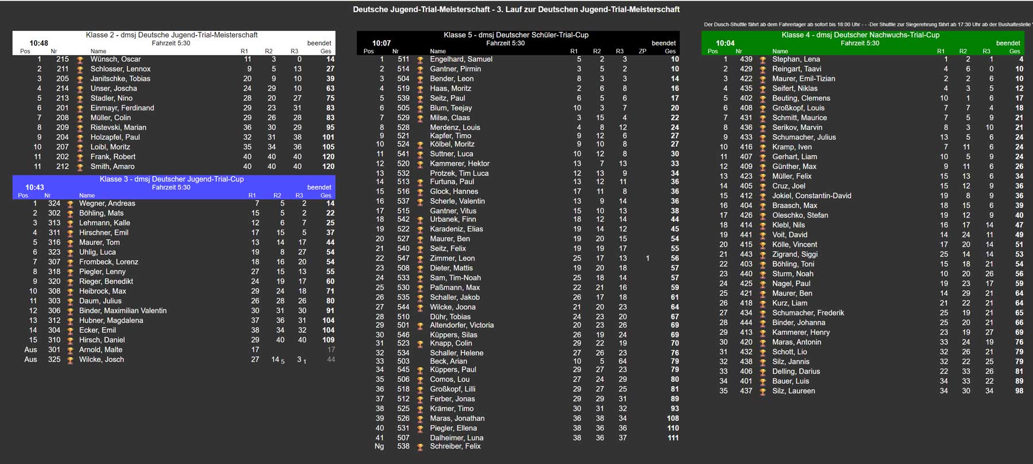Click the trophy icon beside Holzapfel, Paul

coord(80,137)
